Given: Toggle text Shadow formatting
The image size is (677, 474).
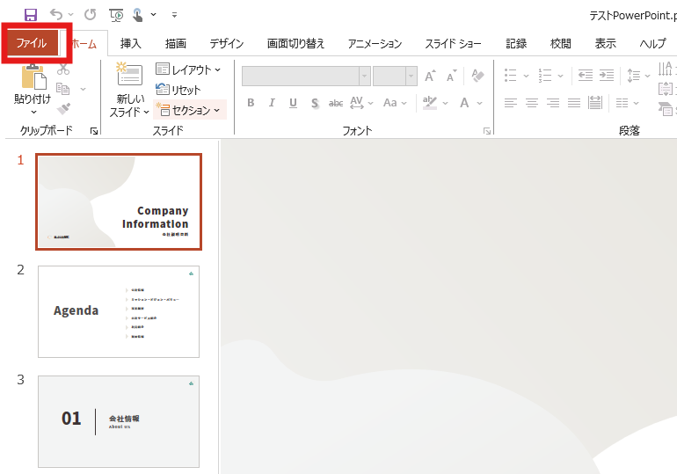Looking at the screenshot, I should point(315,103).
